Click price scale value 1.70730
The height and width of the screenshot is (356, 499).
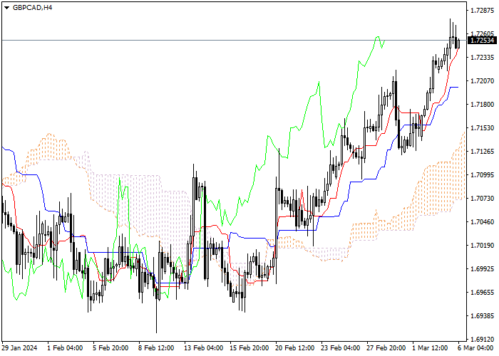point(482,199)
